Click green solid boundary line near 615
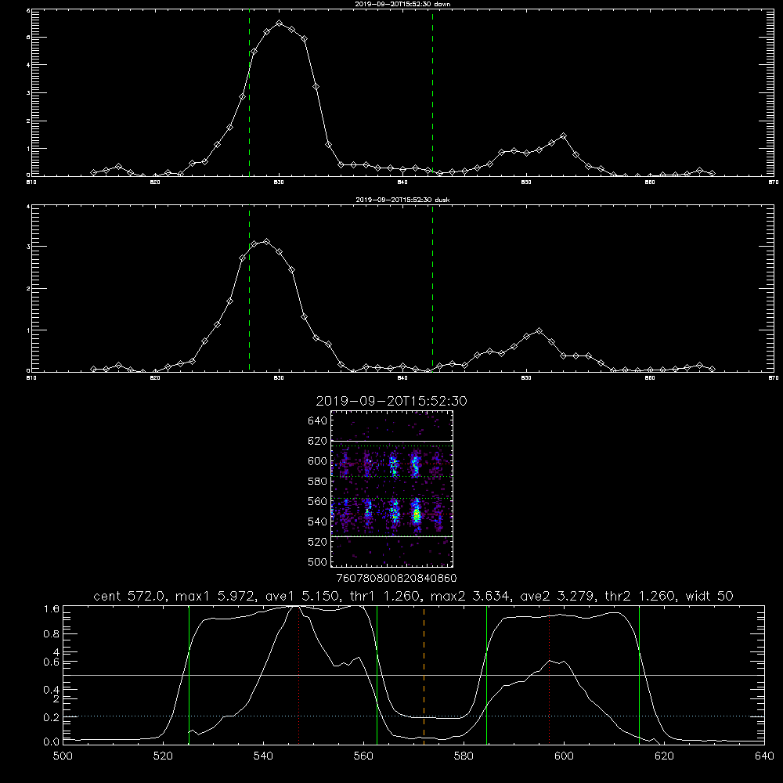Viewport: 783px width, 783px height. click(639, 674)
